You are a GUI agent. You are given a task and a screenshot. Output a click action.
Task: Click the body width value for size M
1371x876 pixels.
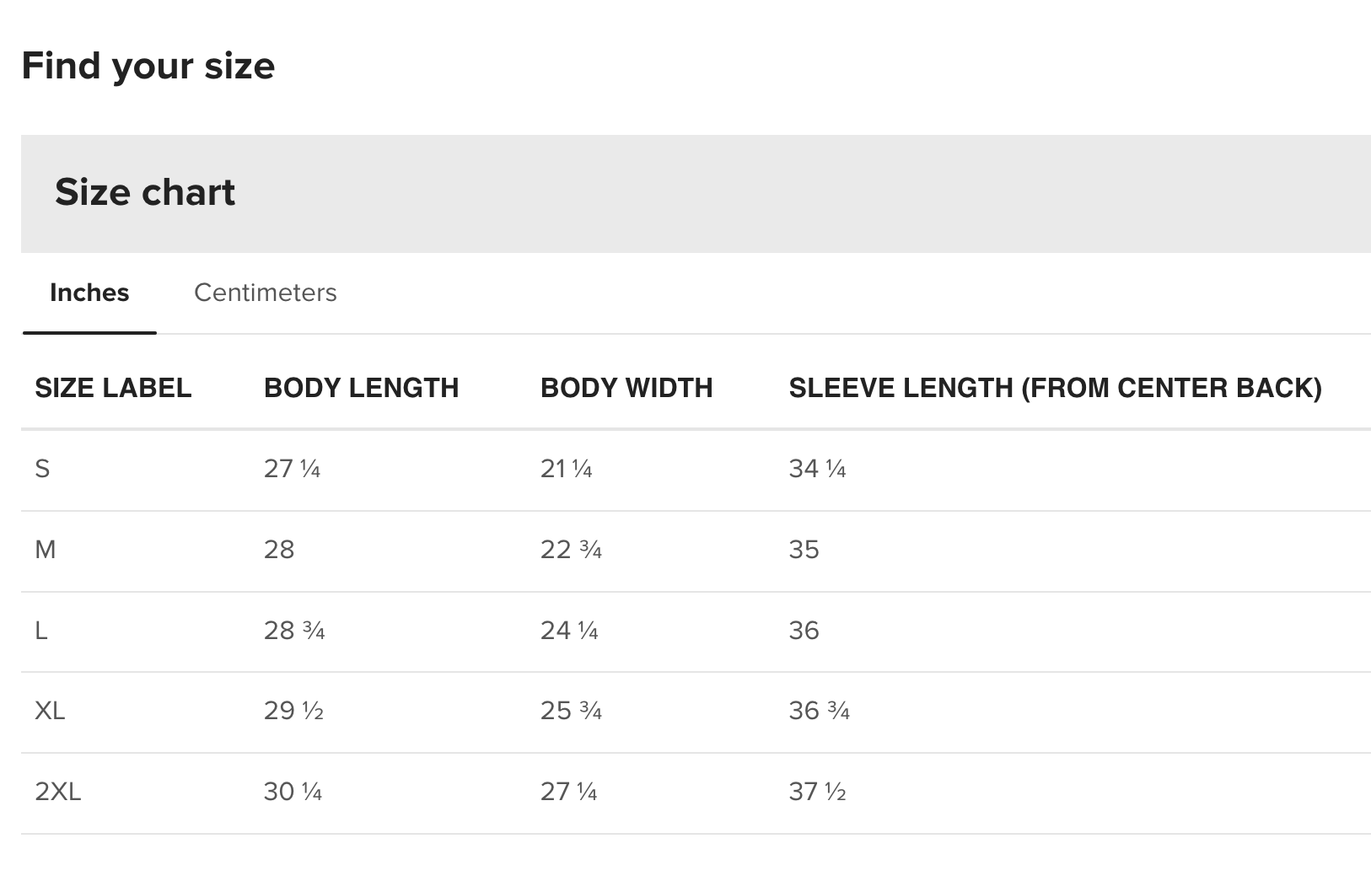tap(571, 550)
